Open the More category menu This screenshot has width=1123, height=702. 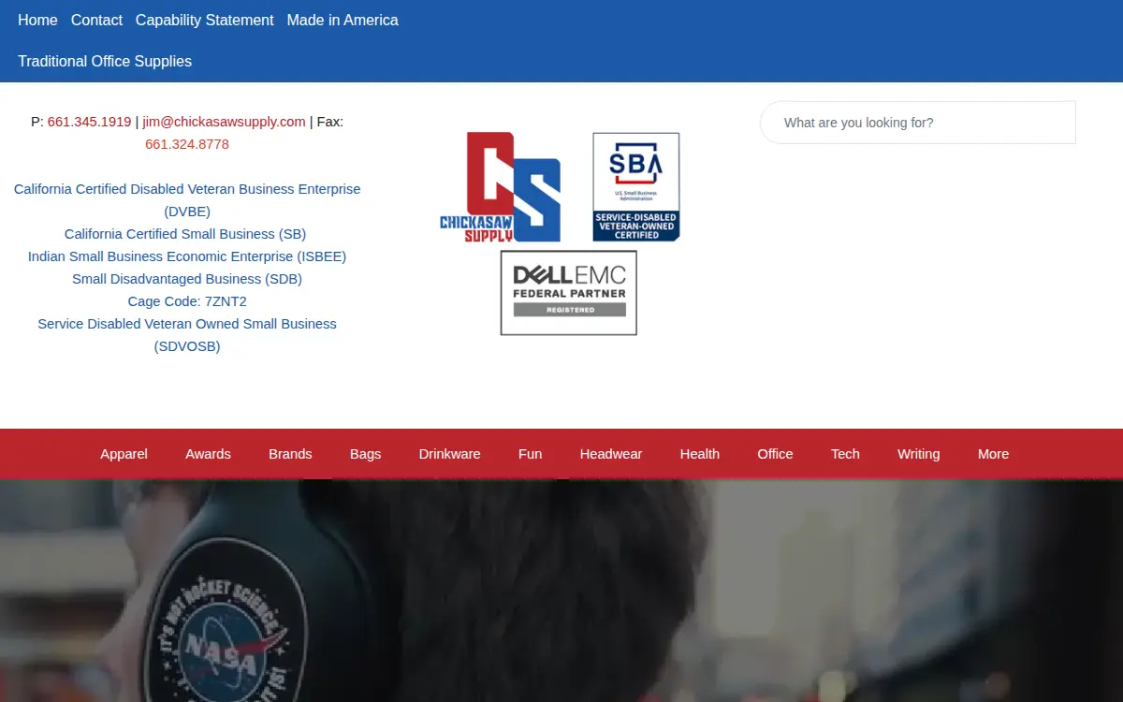pos(994,454)
